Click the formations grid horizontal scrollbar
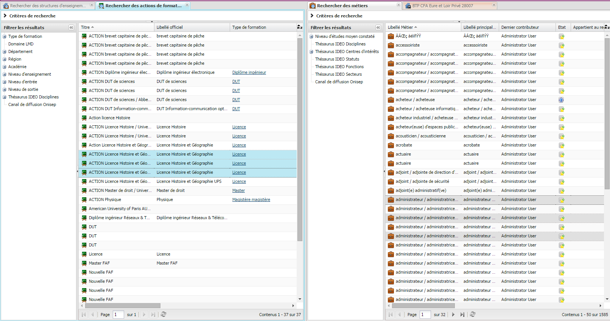Screen dimensions: 610x321 (123, 305)
